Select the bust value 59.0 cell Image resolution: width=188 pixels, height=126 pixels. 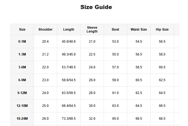click(x=115, y=80)
